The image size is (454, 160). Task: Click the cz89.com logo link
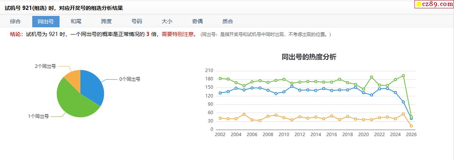[x=436, y=4]
